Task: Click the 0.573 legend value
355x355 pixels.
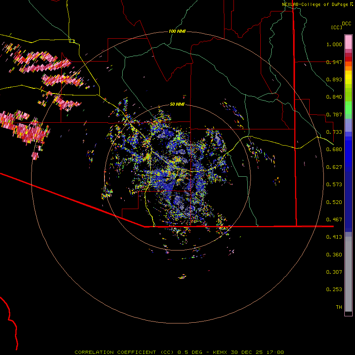Action: point(334,185)
